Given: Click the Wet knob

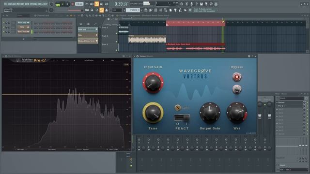Looking at the screenshot, I should click(x=237, y=113).
